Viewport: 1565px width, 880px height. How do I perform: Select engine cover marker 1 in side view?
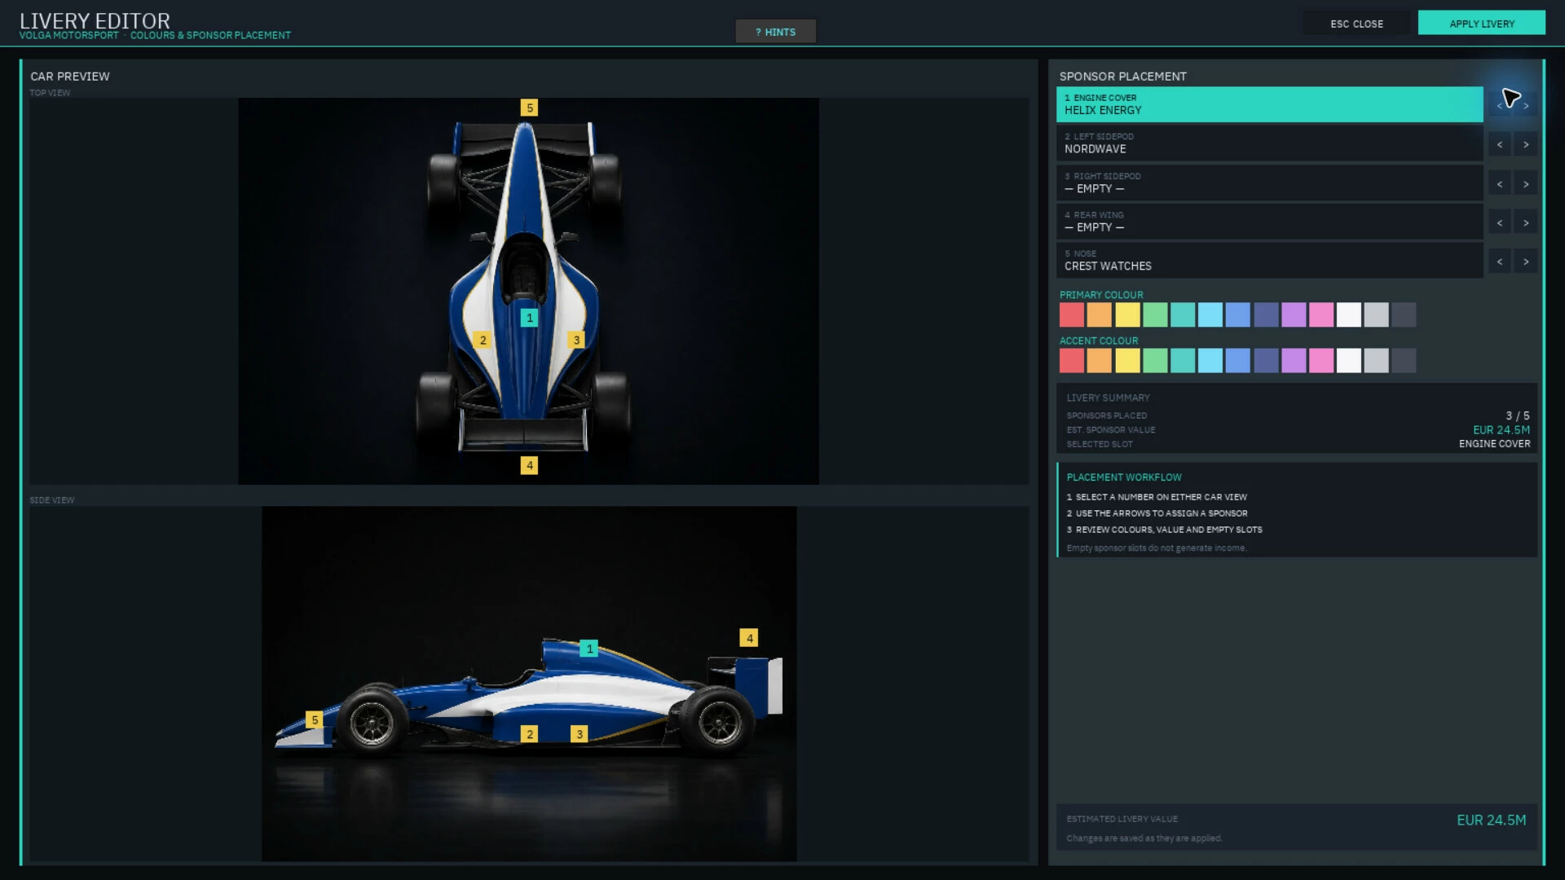coord(589,649)
